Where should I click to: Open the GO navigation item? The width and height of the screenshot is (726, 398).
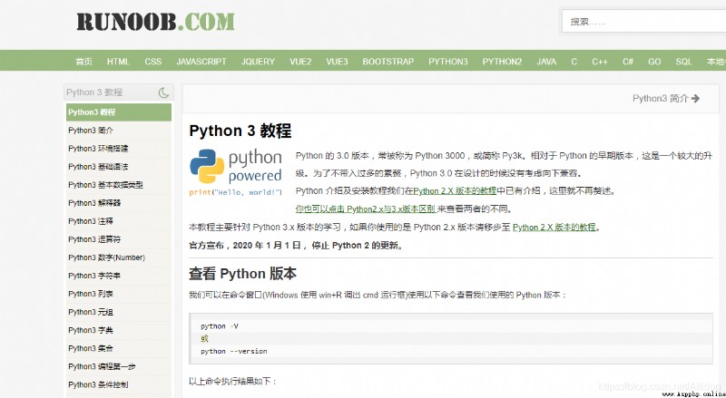point(654,62)
